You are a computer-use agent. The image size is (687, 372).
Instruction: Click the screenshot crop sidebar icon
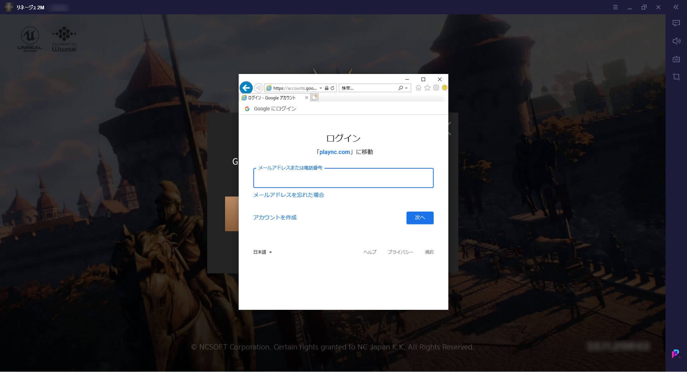point(676,77)
